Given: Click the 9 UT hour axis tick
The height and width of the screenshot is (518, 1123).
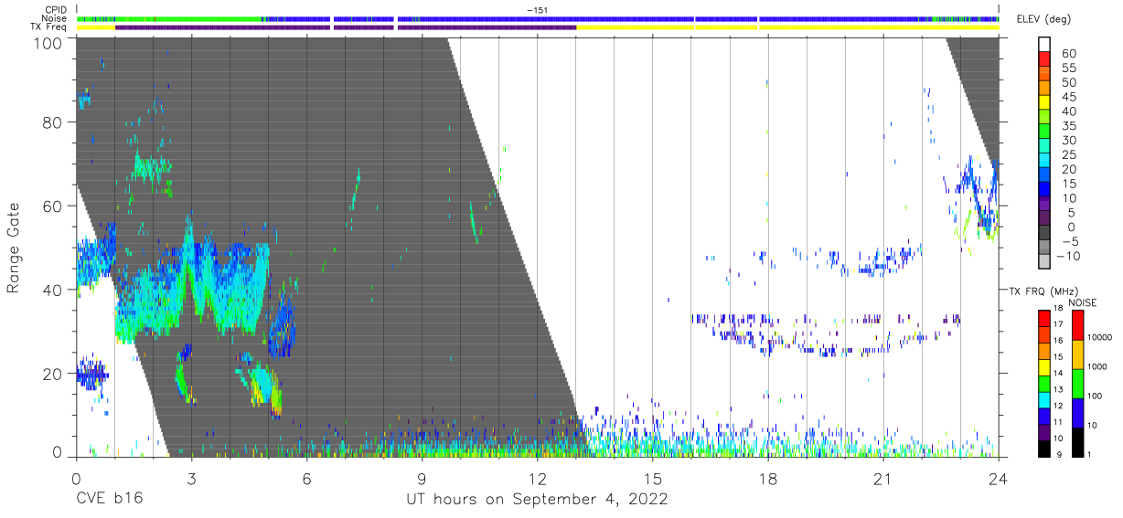Looking at the screenshot, I should 422,478.
